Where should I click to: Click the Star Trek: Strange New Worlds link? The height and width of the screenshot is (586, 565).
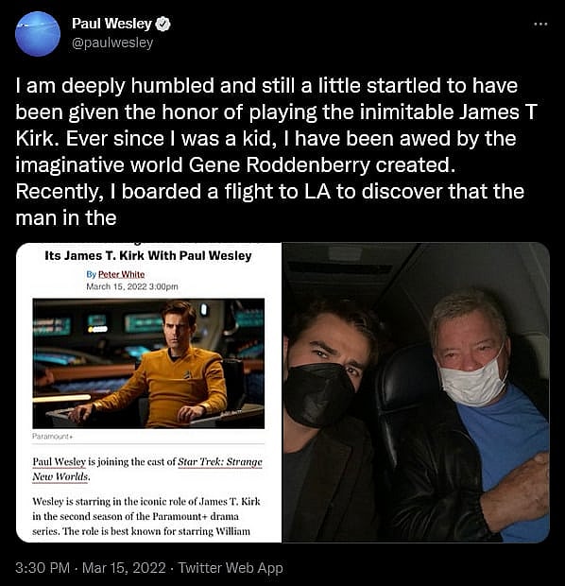[x=147, y=470]
